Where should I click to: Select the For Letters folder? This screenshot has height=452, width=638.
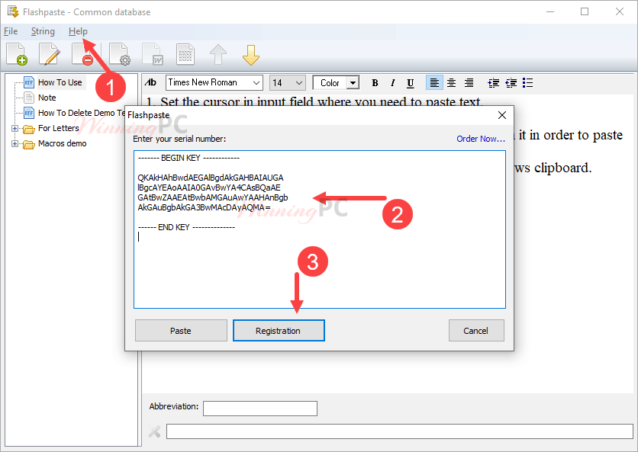(x=59, y=129)
